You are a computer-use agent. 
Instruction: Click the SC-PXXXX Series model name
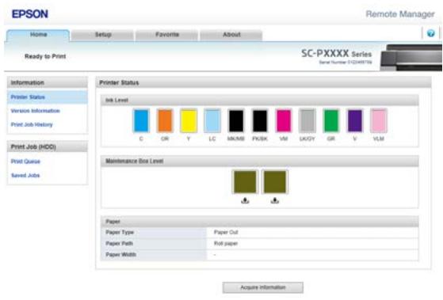[x=336, y=53]
